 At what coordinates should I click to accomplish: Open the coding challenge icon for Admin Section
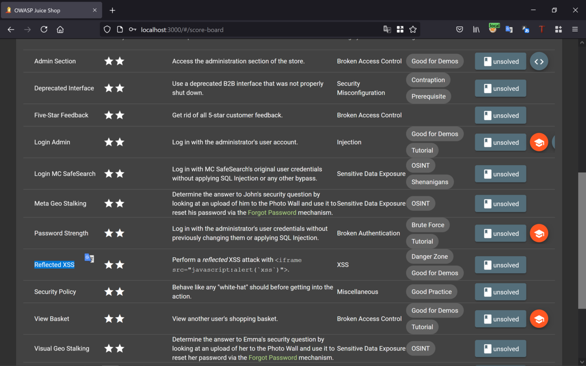click(x=539, y=61)
